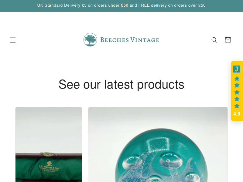
Task: Click the Beeches Vintage text logo
Action: [130, 40]
